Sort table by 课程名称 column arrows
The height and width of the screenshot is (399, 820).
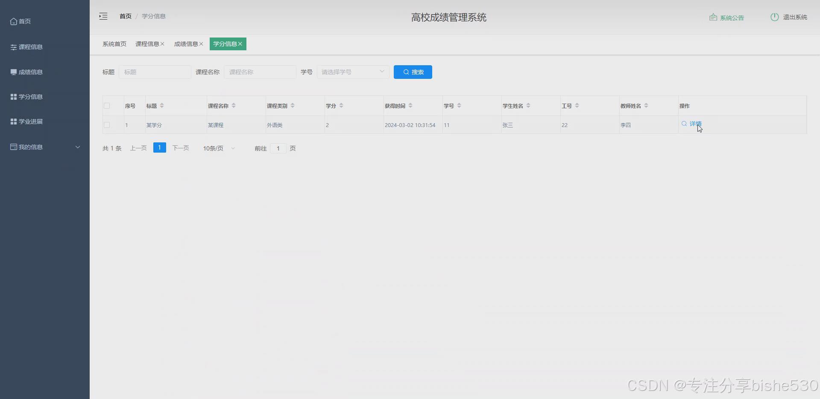(x=234, y=106)
